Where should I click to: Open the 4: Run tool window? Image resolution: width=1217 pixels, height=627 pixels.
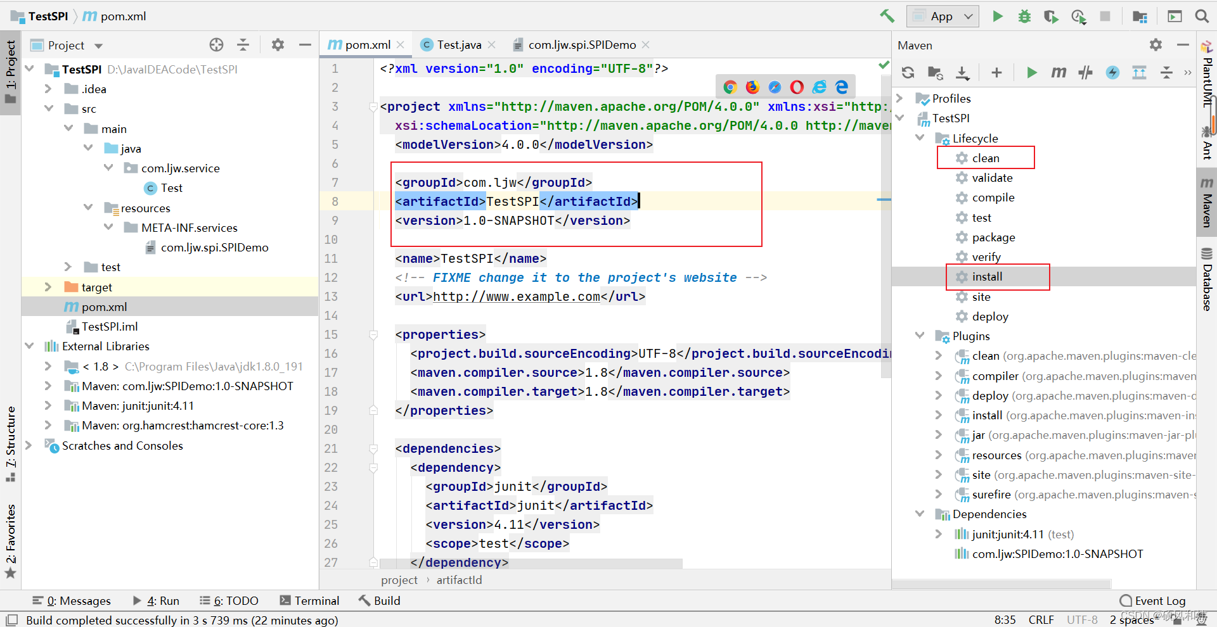(156, 601)
